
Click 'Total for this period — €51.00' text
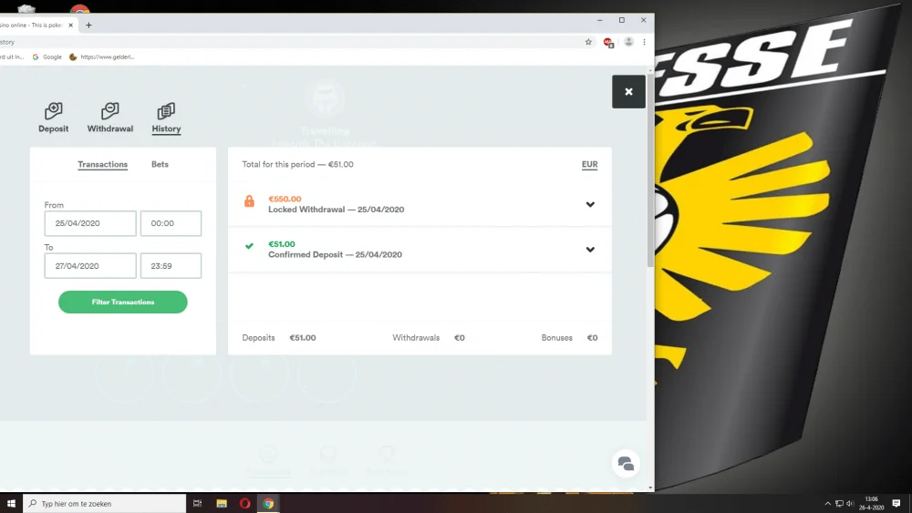point(298,164)
